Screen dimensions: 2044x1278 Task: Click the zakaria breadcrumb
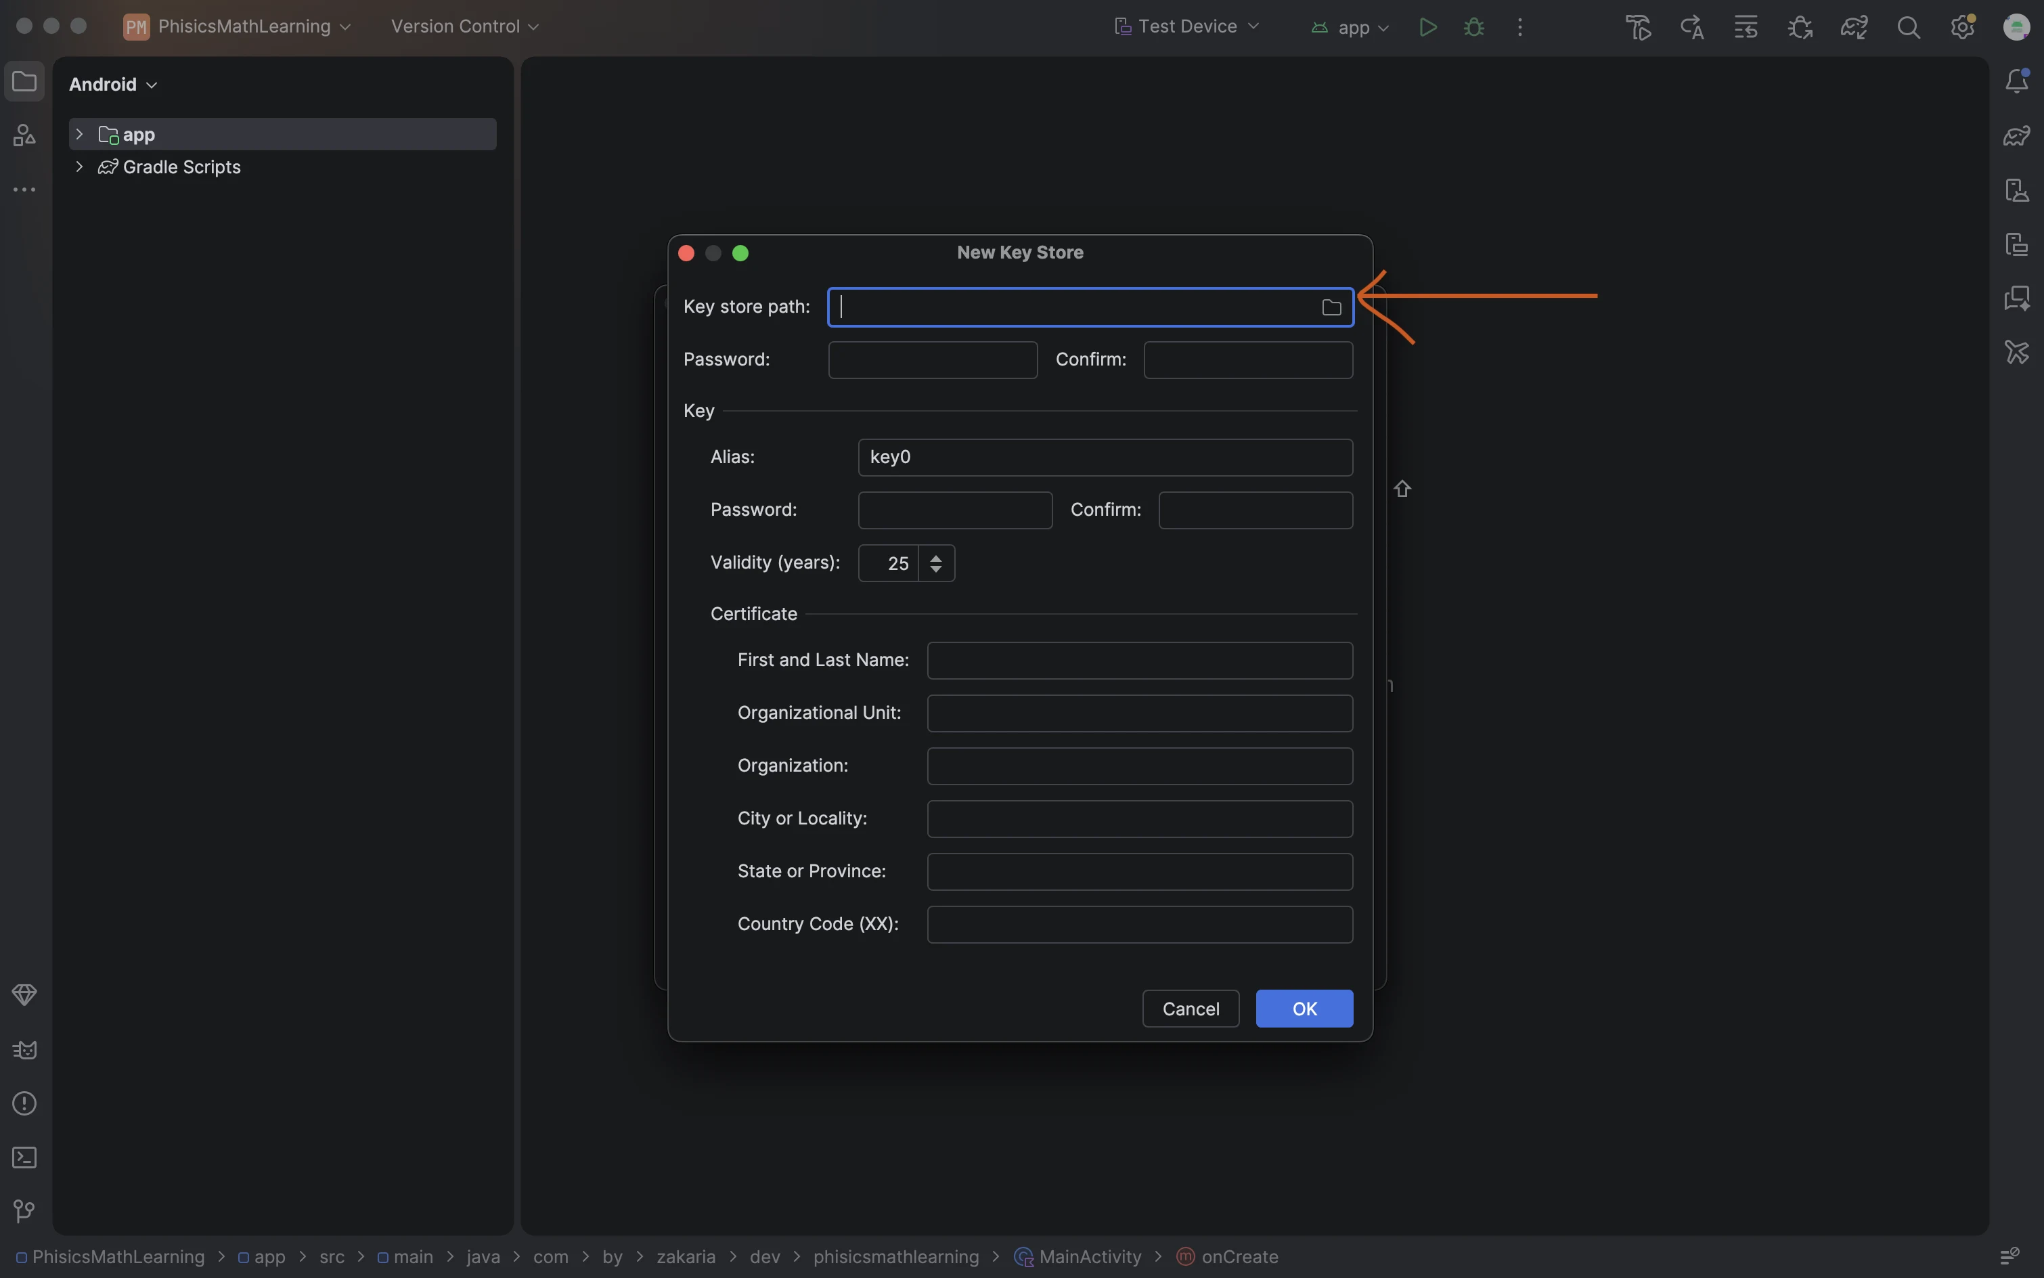(685, 1257)
